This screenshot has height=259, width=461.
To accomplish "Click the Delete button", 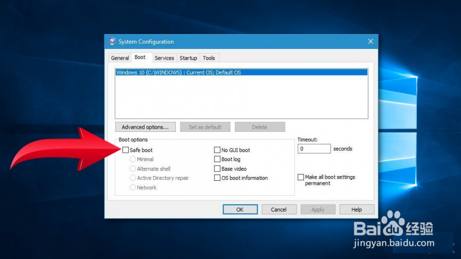I will pyautogui.click(x=260, y=127).
